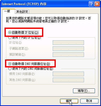Viewport: 101px width, 106px height.
Task: Click the 取消 button
Action: pyautogui.click(x=89, y=101)
